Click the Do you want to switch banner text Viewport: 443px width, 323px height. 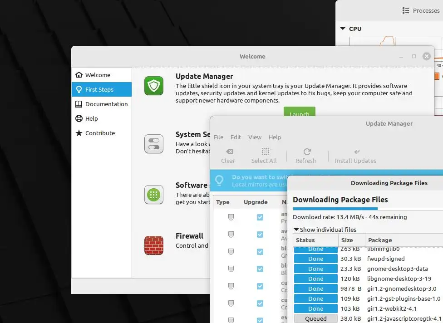259,177
